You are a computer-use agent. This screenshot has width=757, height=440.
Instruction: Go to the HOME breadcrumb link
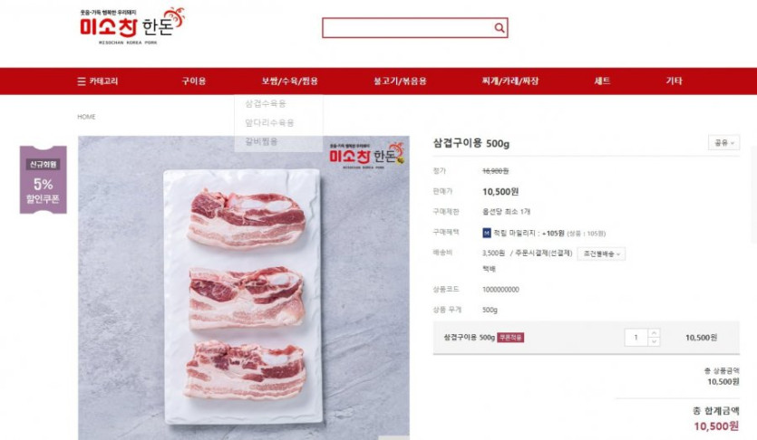[x=86, y=117]
